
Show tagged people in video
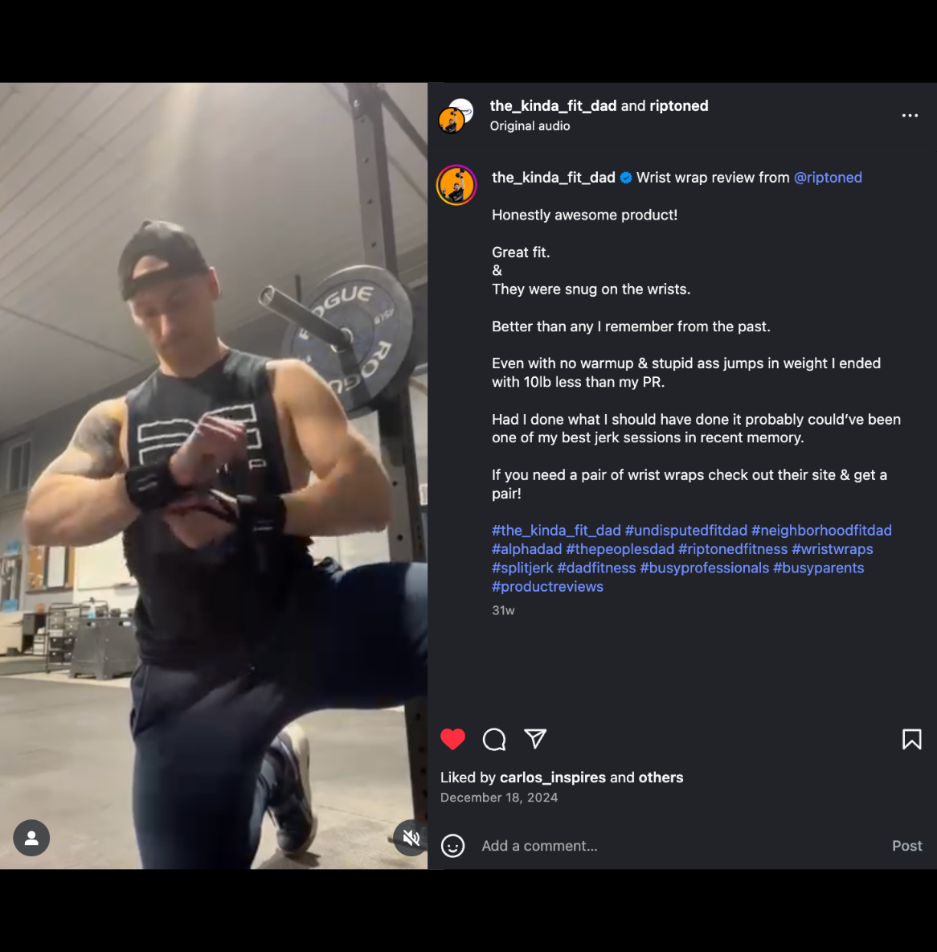click(x=31, y=838)
